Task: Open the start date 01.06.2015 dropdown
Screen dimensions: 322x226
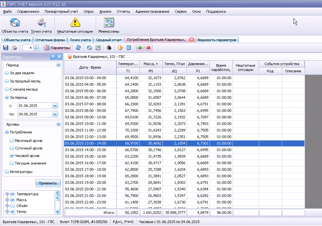Action: pos(55,106)
